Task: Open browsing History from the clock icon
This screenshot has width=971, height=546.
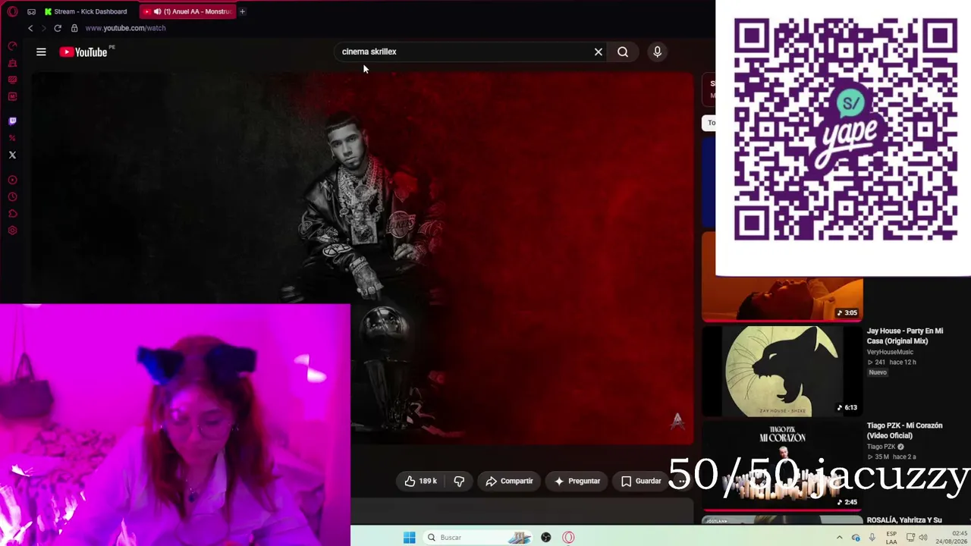Action: pyautogui.click(x=12, y=197)
